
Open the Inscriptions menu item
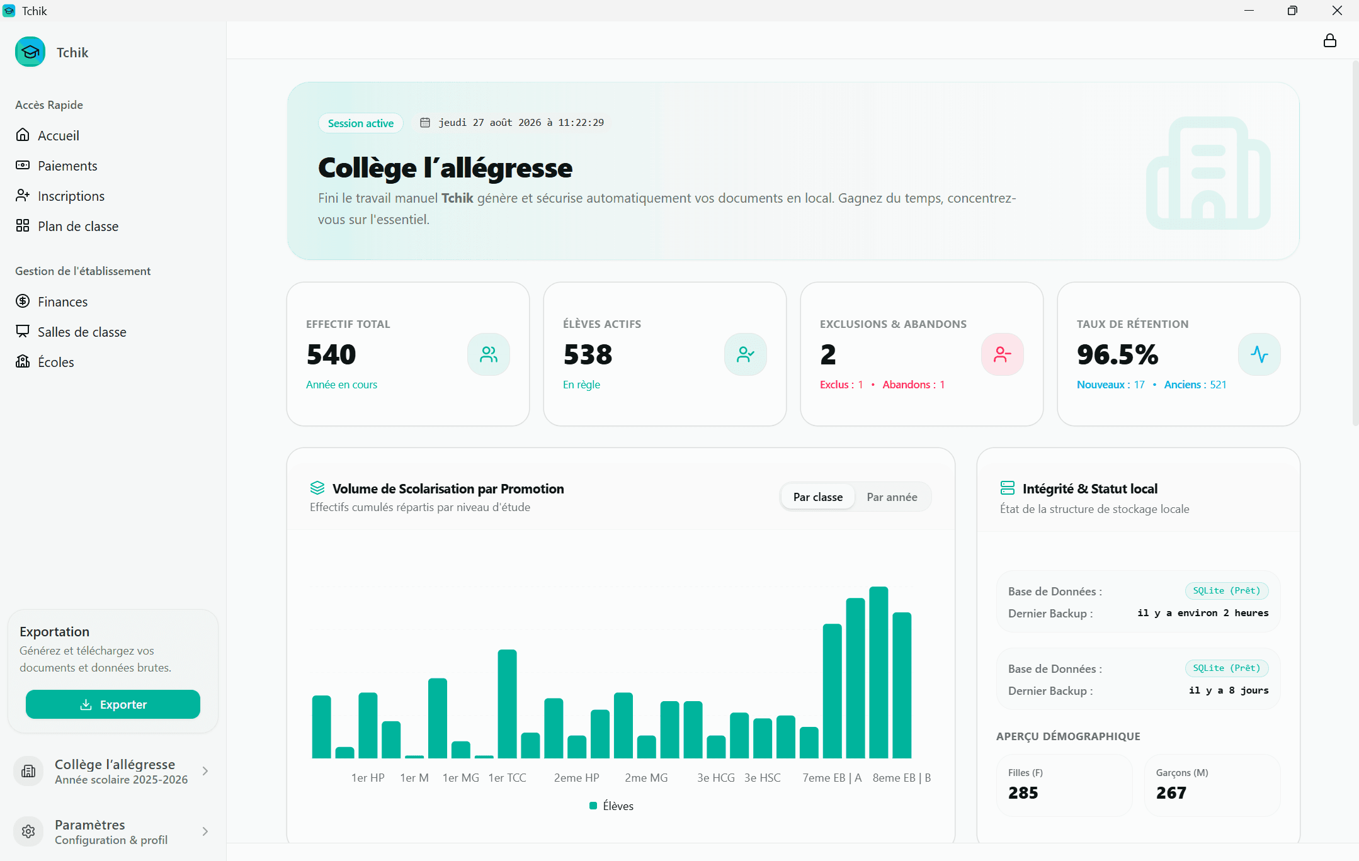(113, 196)
